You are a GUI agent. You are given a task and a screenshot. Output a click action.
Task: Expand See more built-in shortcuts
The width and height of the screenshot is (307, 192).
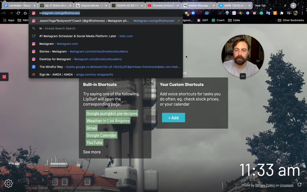coord(92,152)
